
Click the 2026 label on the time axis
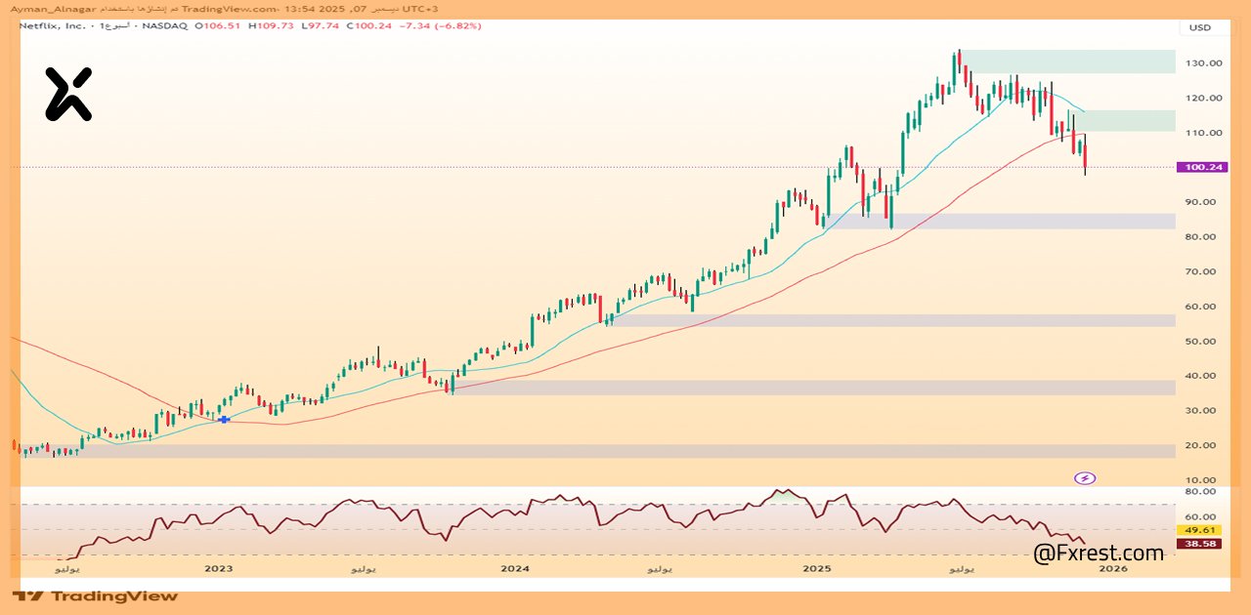click(1114, 568)
